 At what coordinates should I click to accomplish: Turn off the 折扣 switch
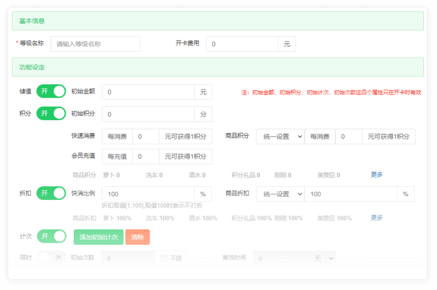(x=51, y=193)
